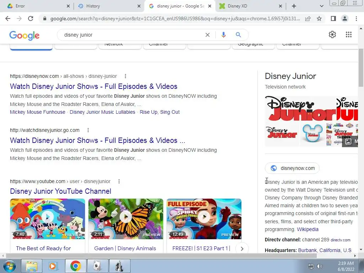
Task: Click the scroll down arrow on vertical scrollbar
Action: coord(361,250)
